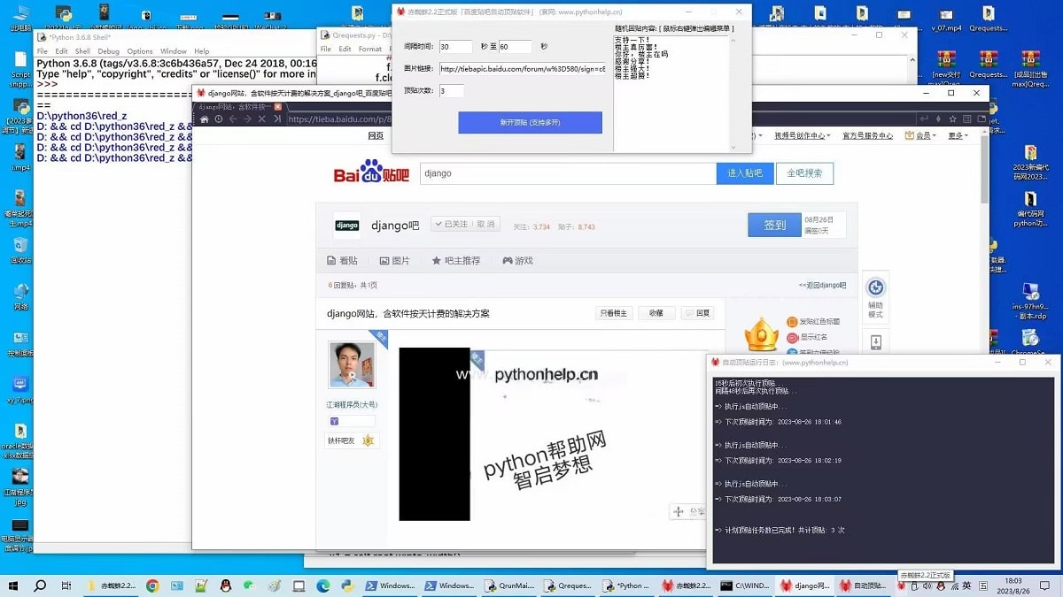Click the 楼主真厉害！ reply line
This screenshot has width=1063, height=597.
point(636,48)
